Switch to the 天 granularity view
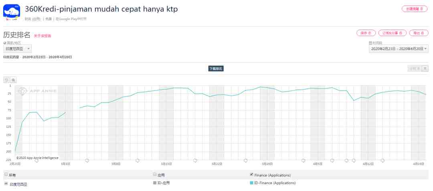The image size is (433, 191). [x=425, y=68]
